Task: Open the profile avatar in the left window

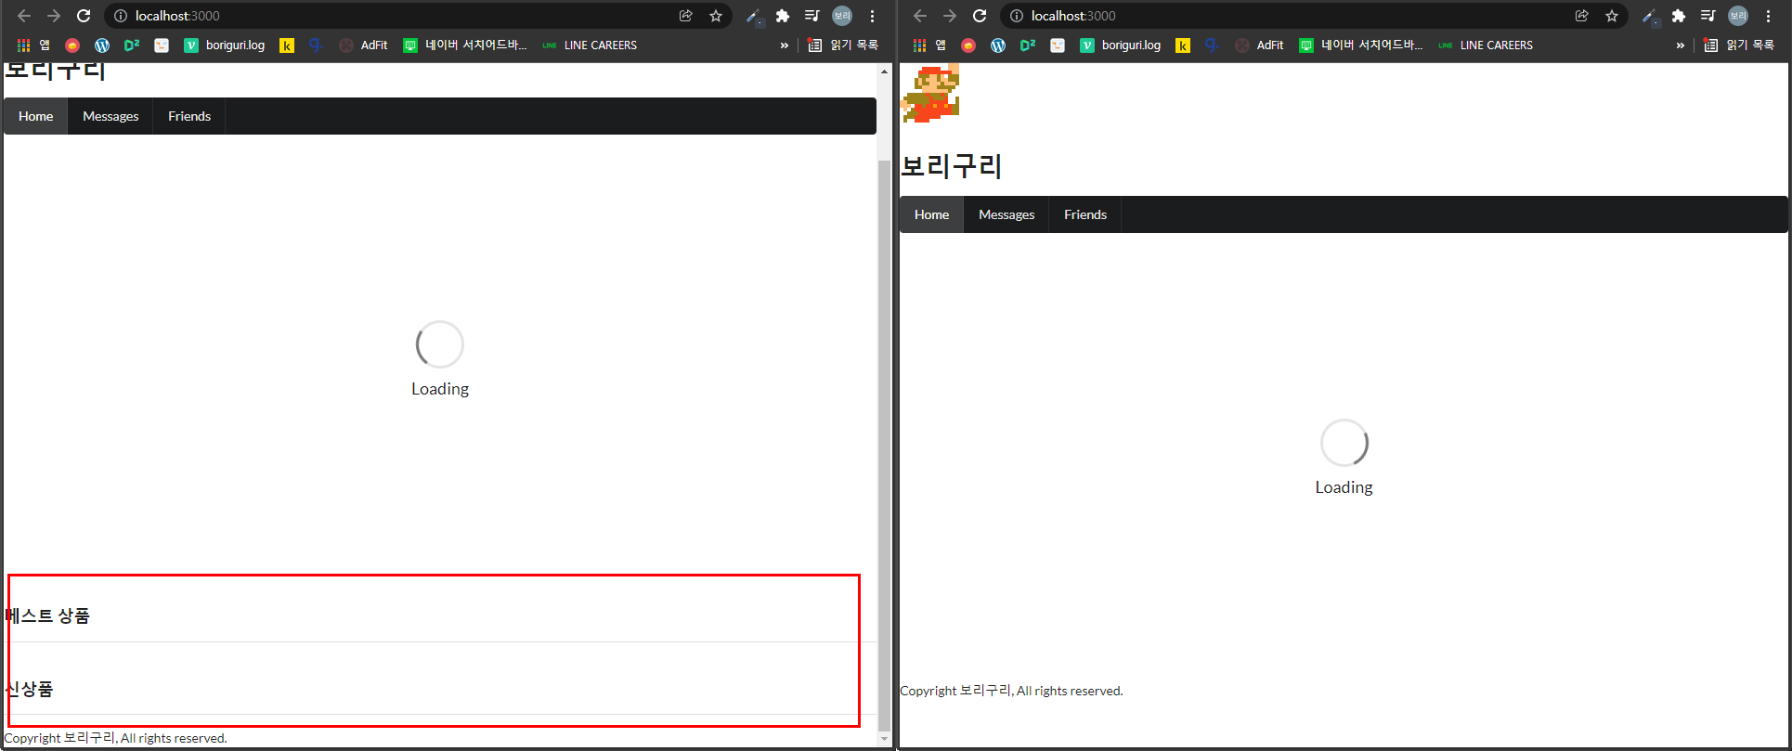Action: click(x=842, y=16)
